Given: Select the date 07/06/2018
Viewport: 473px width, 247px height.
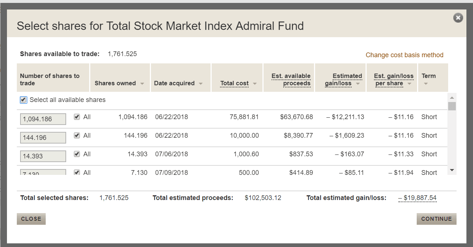Looking at the screenshot, I should (x=171, y=154).
